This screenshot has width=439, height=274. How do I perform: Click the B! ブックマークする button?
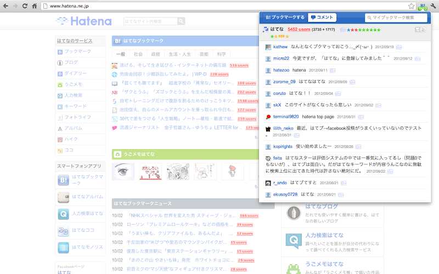(x=285, y=18)
